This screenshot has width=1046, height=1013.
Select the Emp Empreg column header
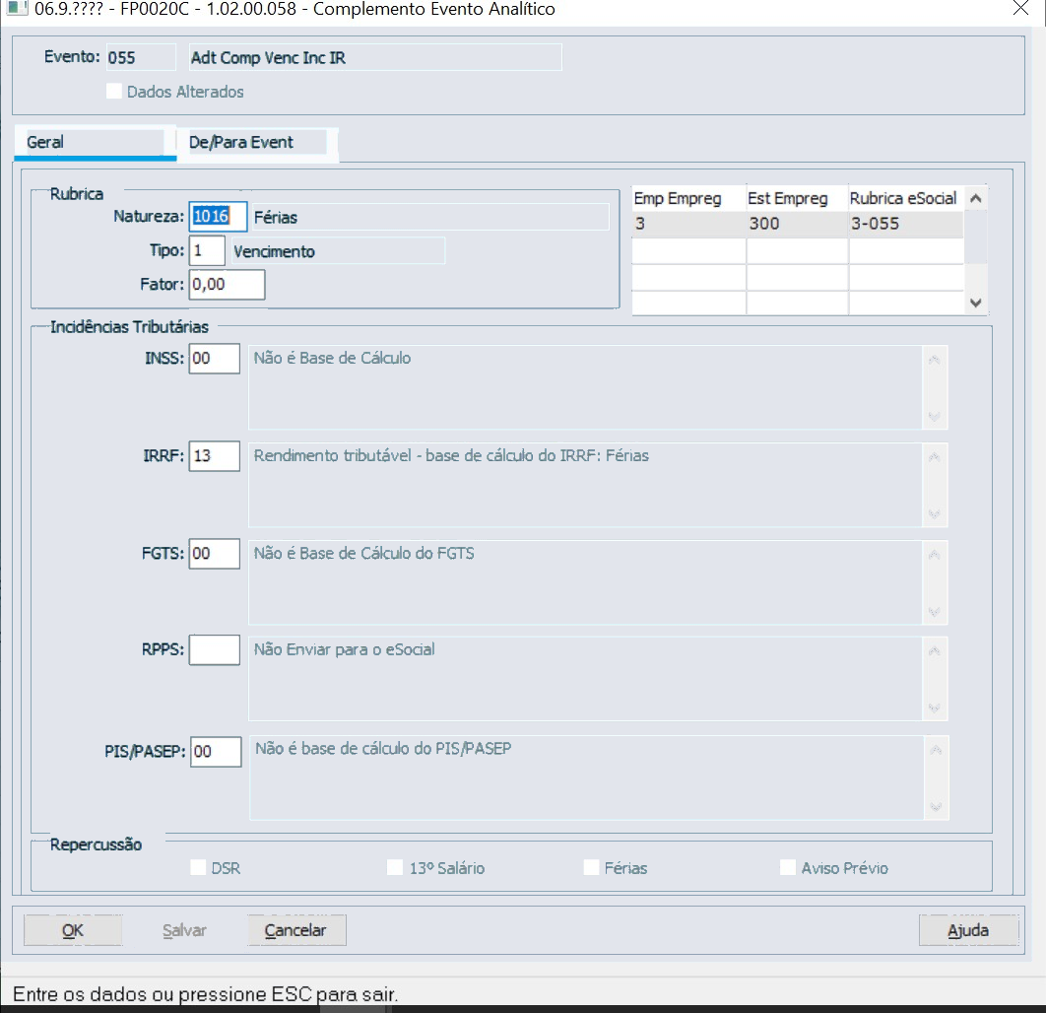tap(688, 198)
